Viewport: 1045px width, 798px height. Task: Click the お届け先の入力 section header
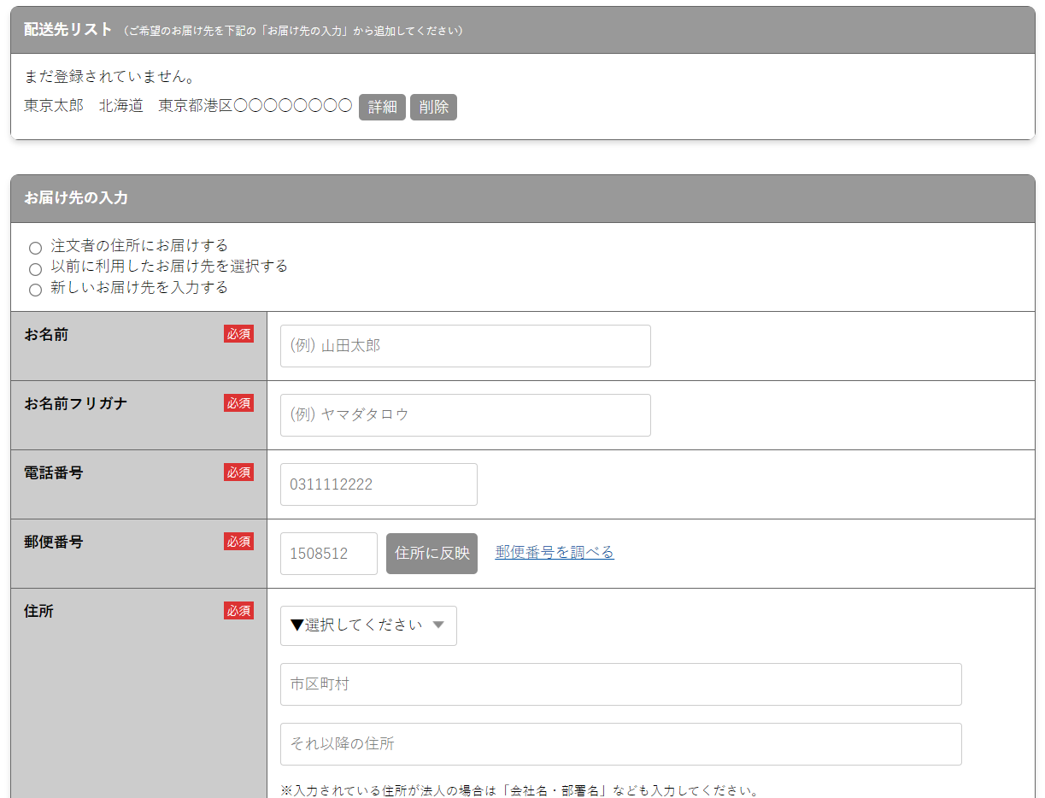(76, 198)
